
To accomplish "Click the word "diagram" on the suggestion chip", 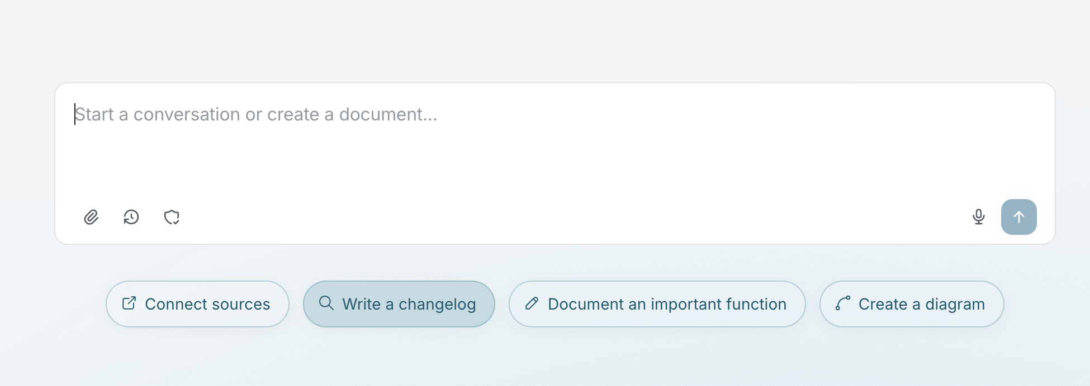I will [x=955, y=305].
